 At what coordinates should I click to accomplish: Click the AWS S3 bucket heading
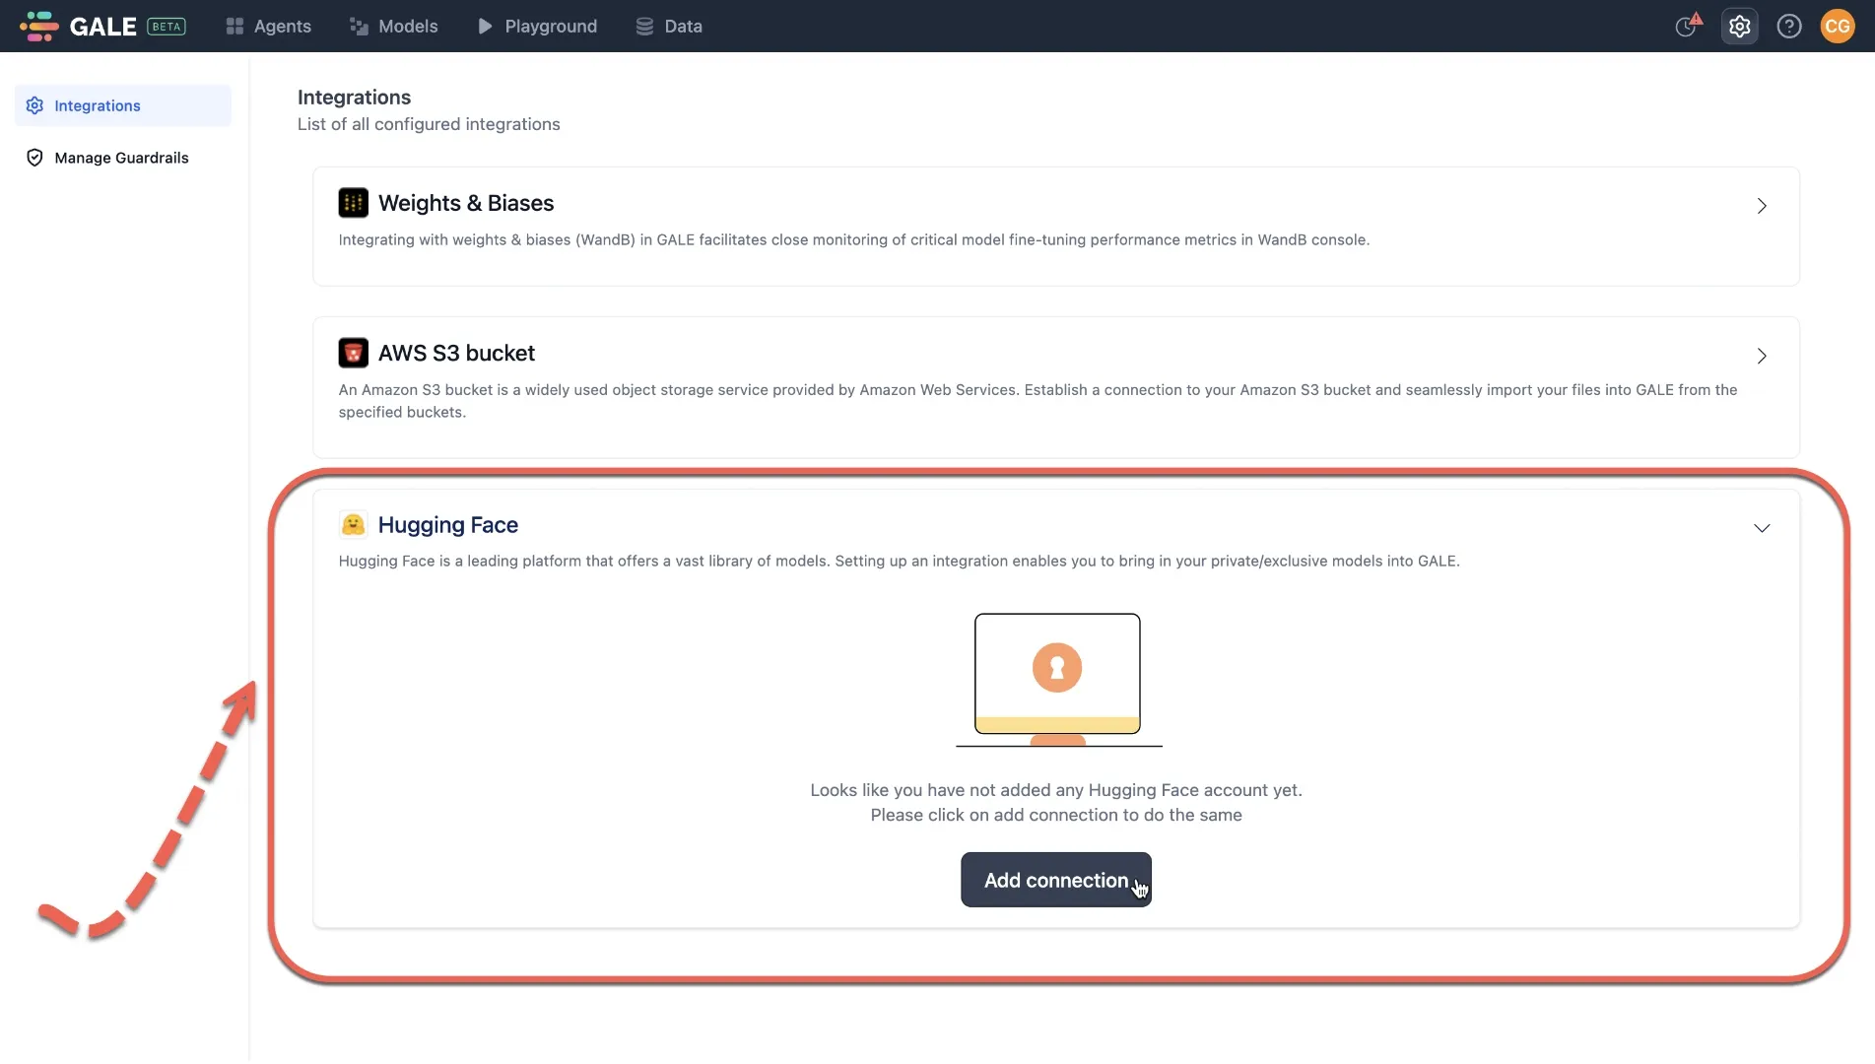[456, 353]
